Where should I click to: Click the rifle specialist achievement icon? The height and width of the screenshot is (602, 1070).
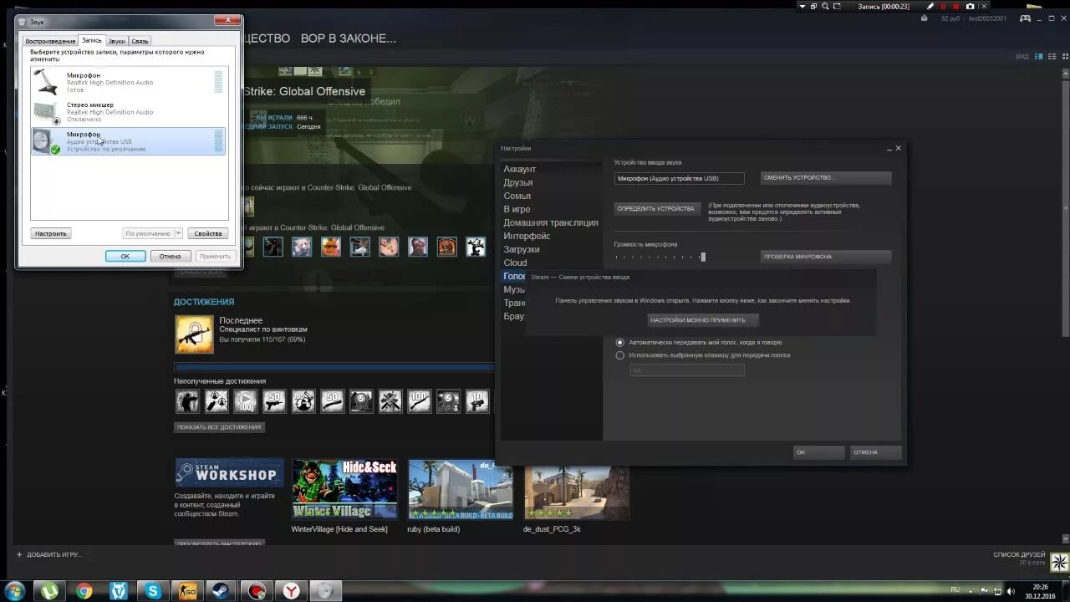coord(194,334)
